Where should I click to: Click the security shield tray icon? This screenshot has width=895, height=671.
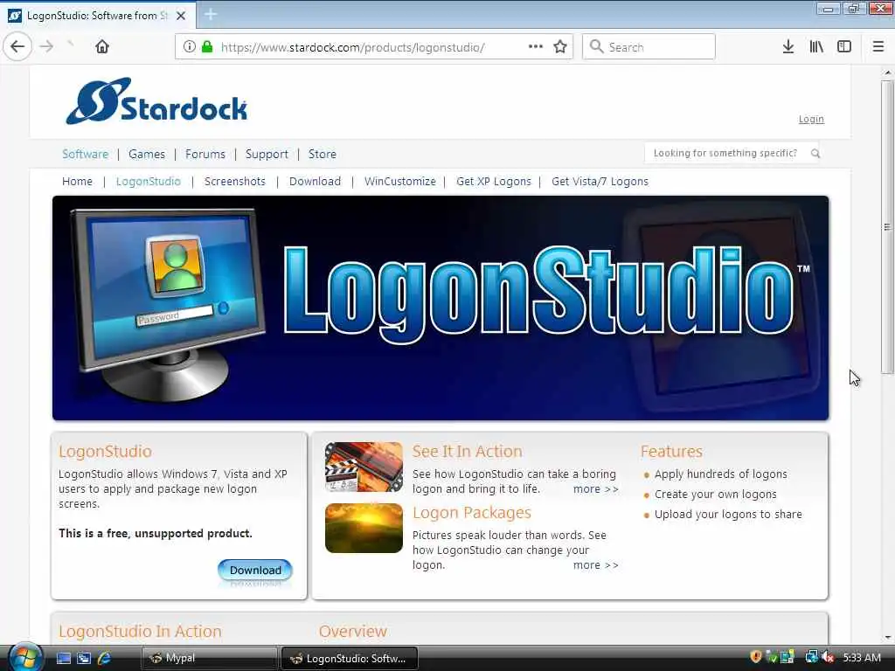756,657
